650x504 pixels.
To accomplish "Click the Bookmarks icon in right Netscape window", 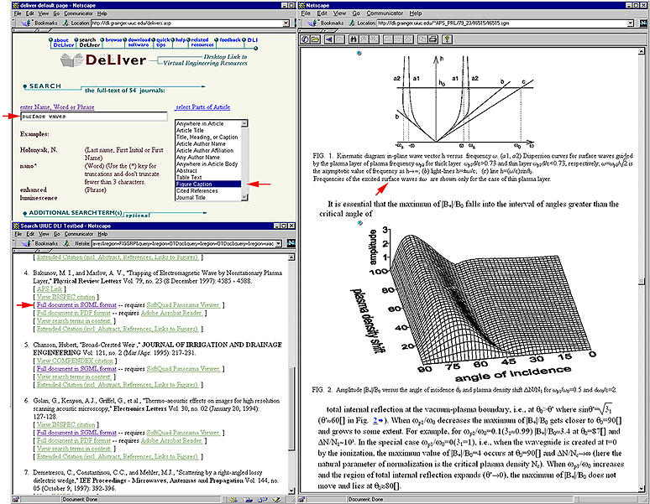I will tap(312, 23).
